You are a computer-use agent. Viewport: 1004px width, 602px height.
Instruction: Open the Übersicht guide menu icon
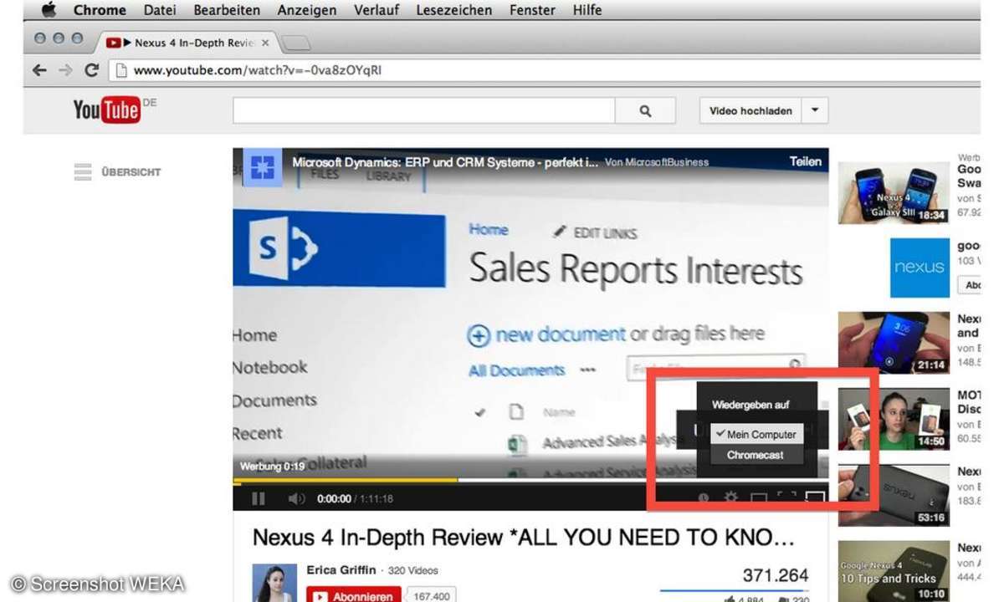point(82,172)
